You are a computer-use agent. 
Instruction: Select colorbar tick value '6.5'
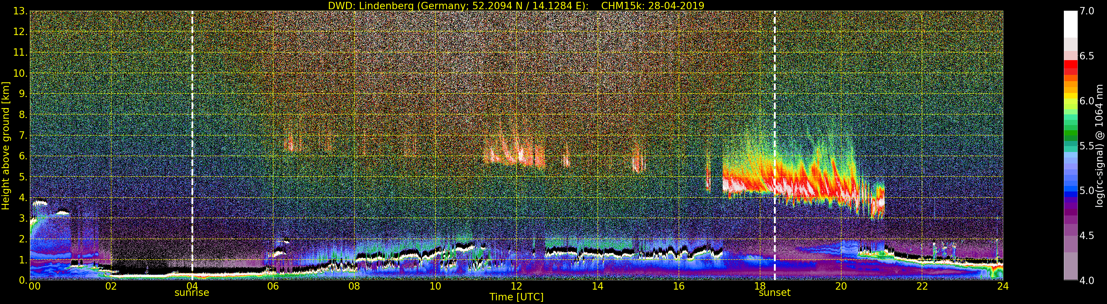pos(1087,56)
